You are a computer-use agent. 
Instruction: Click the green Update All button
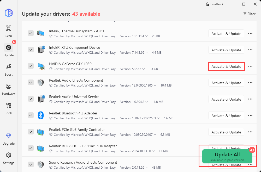point(227,156)
